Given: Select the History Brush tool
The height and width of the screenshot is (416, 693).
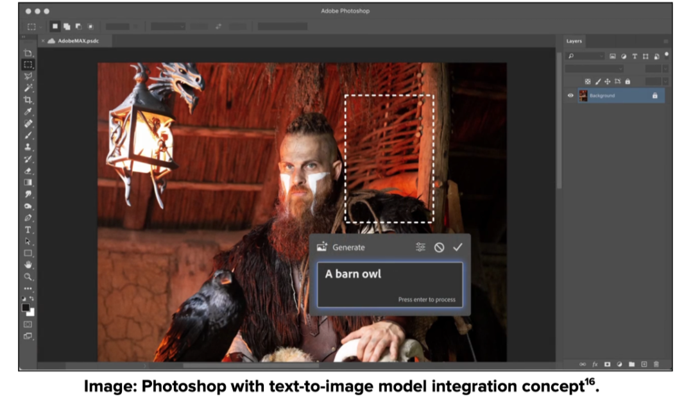Looking at the screenshot, I should (28, 159).
